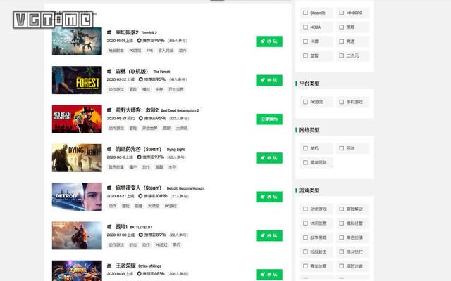451x281 pixels.
Task: Click the Windows icon beside Titanfall 2
Action: 109,33
